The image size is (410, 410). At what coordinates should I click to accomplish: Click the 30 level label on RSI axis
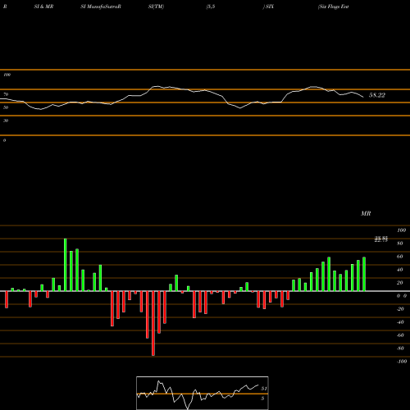point(6,121)
